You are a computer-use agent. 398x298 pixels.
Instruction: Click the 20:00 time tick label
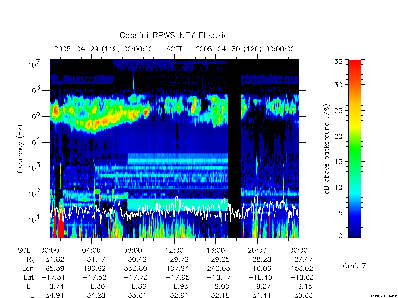pyautogui.click(x=257, y=250)
